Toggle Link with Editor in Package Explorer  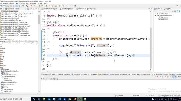click(x=28, y=9)
